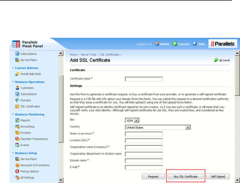
Task: Click the Self-Signed button
Action: (x=218, y=176)
